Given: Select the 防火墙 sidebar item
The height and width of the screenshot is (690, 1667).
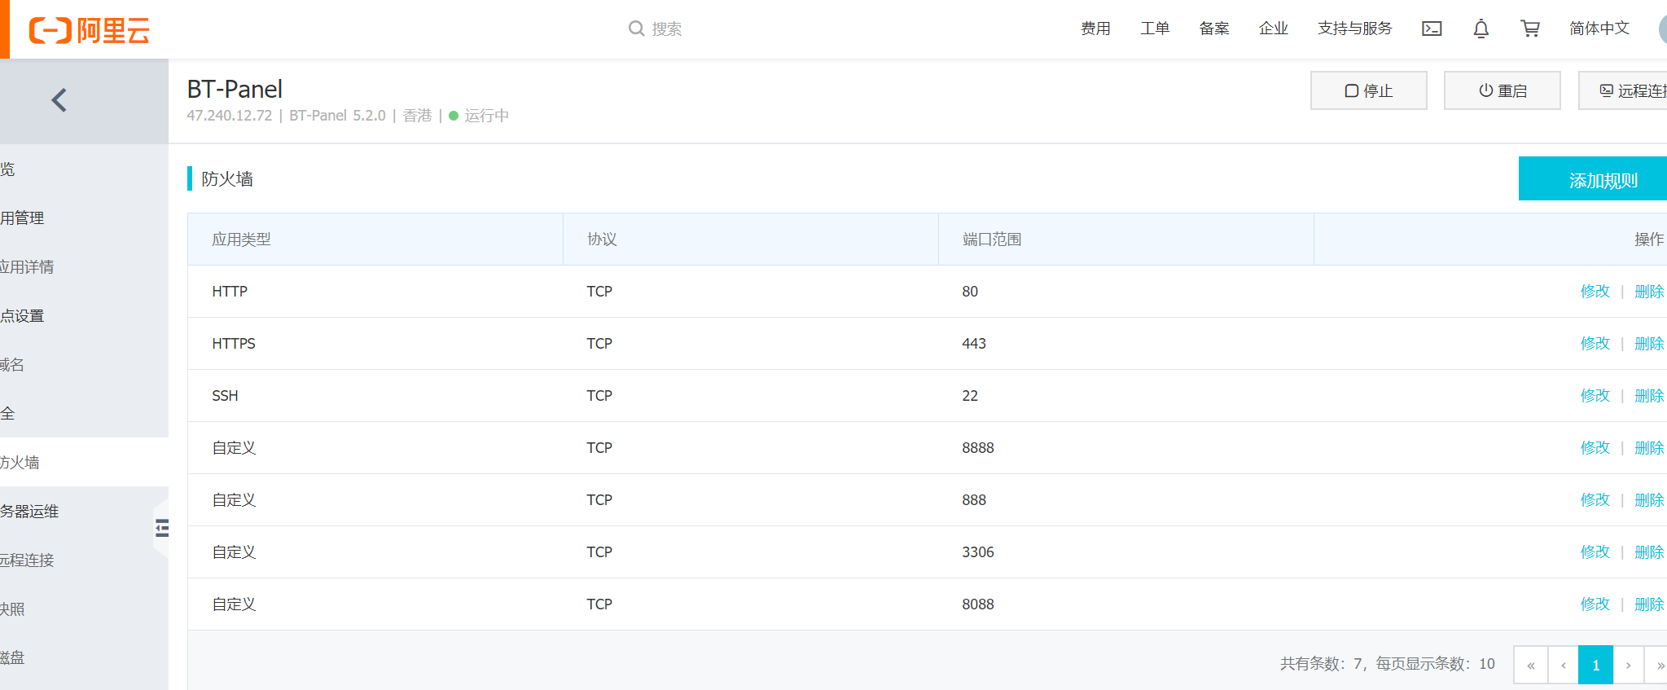Looking at the screenshot, I should click(x=84, y=462).
